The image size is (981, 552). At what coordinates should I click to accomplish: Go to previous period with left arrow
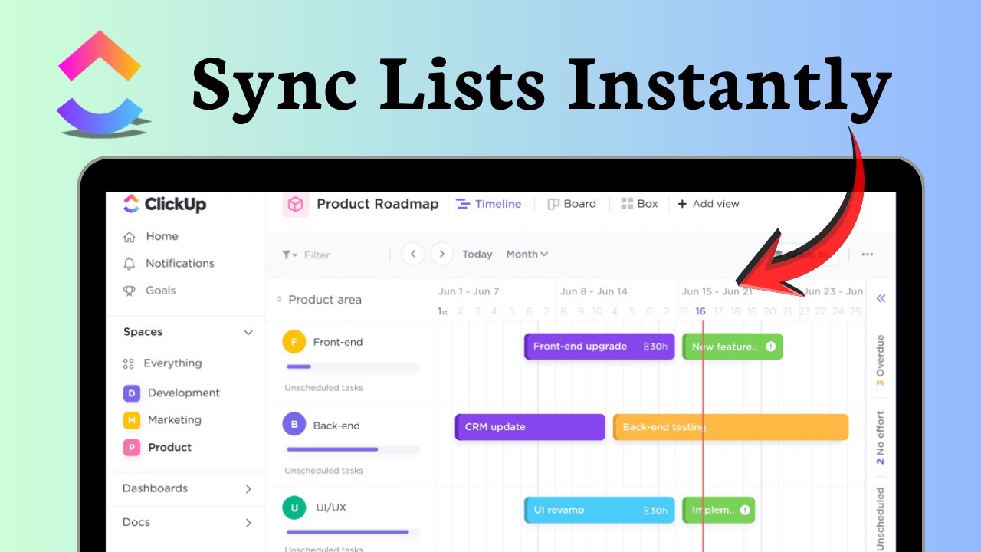(413, 254)
